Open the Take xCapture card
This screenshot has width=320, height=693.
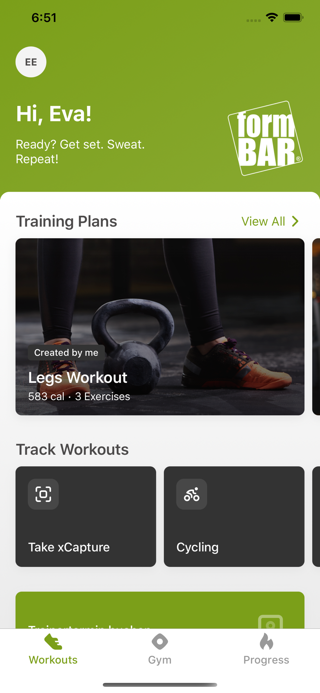pyautogui.click(x=86, y=517)
